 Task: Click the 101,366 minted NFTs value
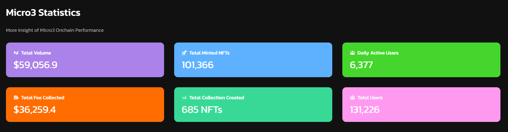point(197,65)
